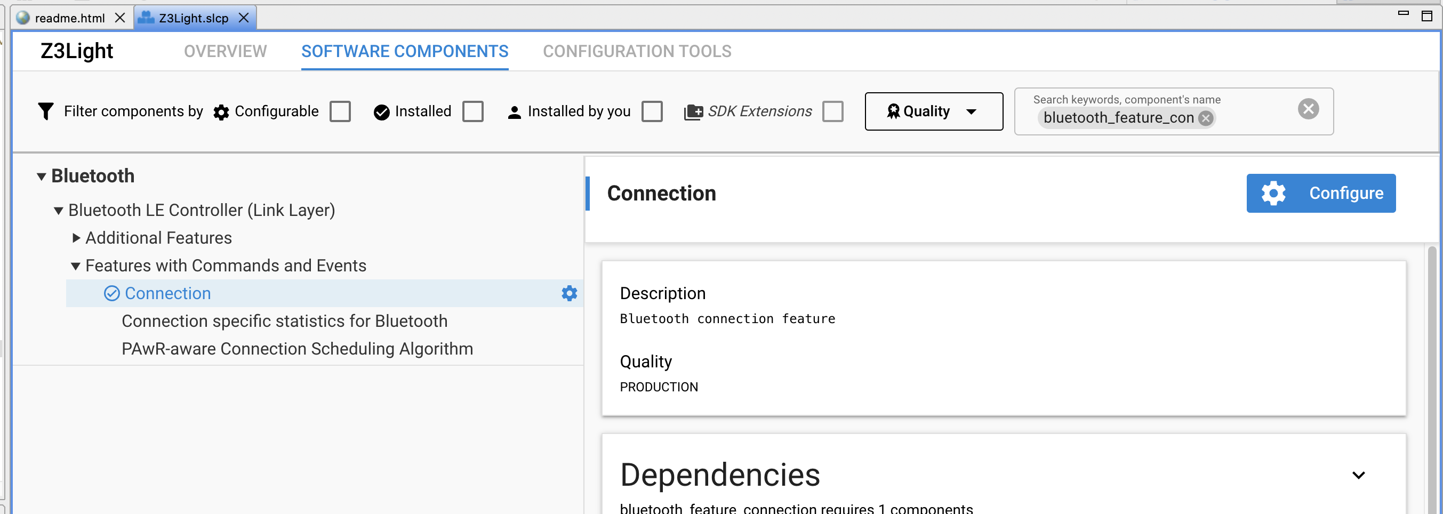Click the installed checkmark icon beside Connection
This screenshot has width=1443, height=514.
(x=112, y=293)
